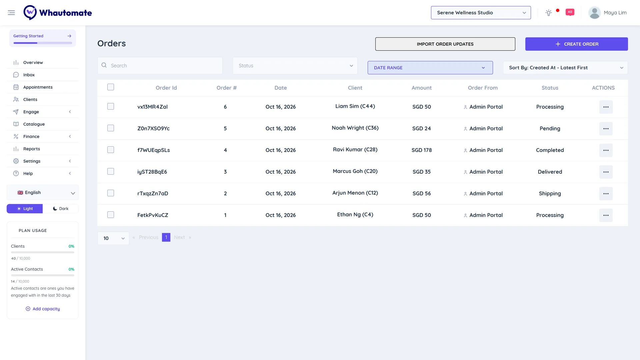Viewport: 640px width, 360px height.
Task: Click the actions menu for order Z0n7XSO9Yc
Action: (x=606, y=129)
